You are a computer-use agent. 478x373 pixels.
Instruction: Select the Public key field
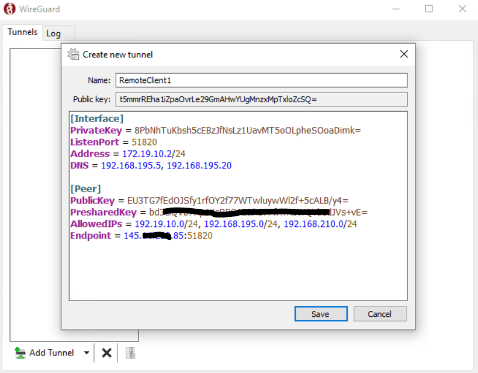click(x=261, y=99)
